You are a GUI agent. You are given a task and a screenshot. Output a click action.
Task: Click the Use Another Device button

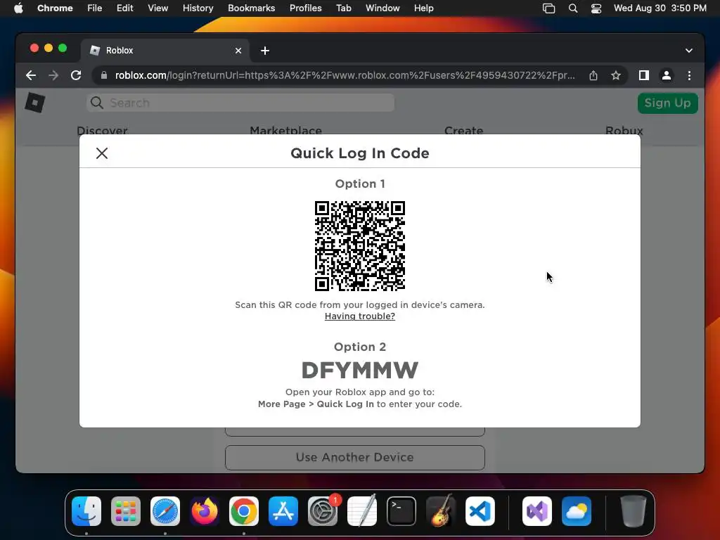click(x=355, y=457)
